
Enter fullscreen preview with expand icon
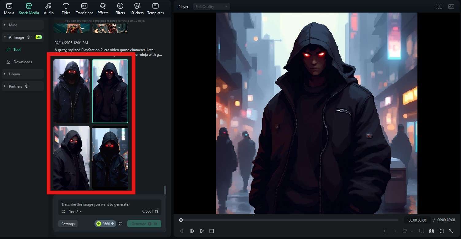coord(451,231)
